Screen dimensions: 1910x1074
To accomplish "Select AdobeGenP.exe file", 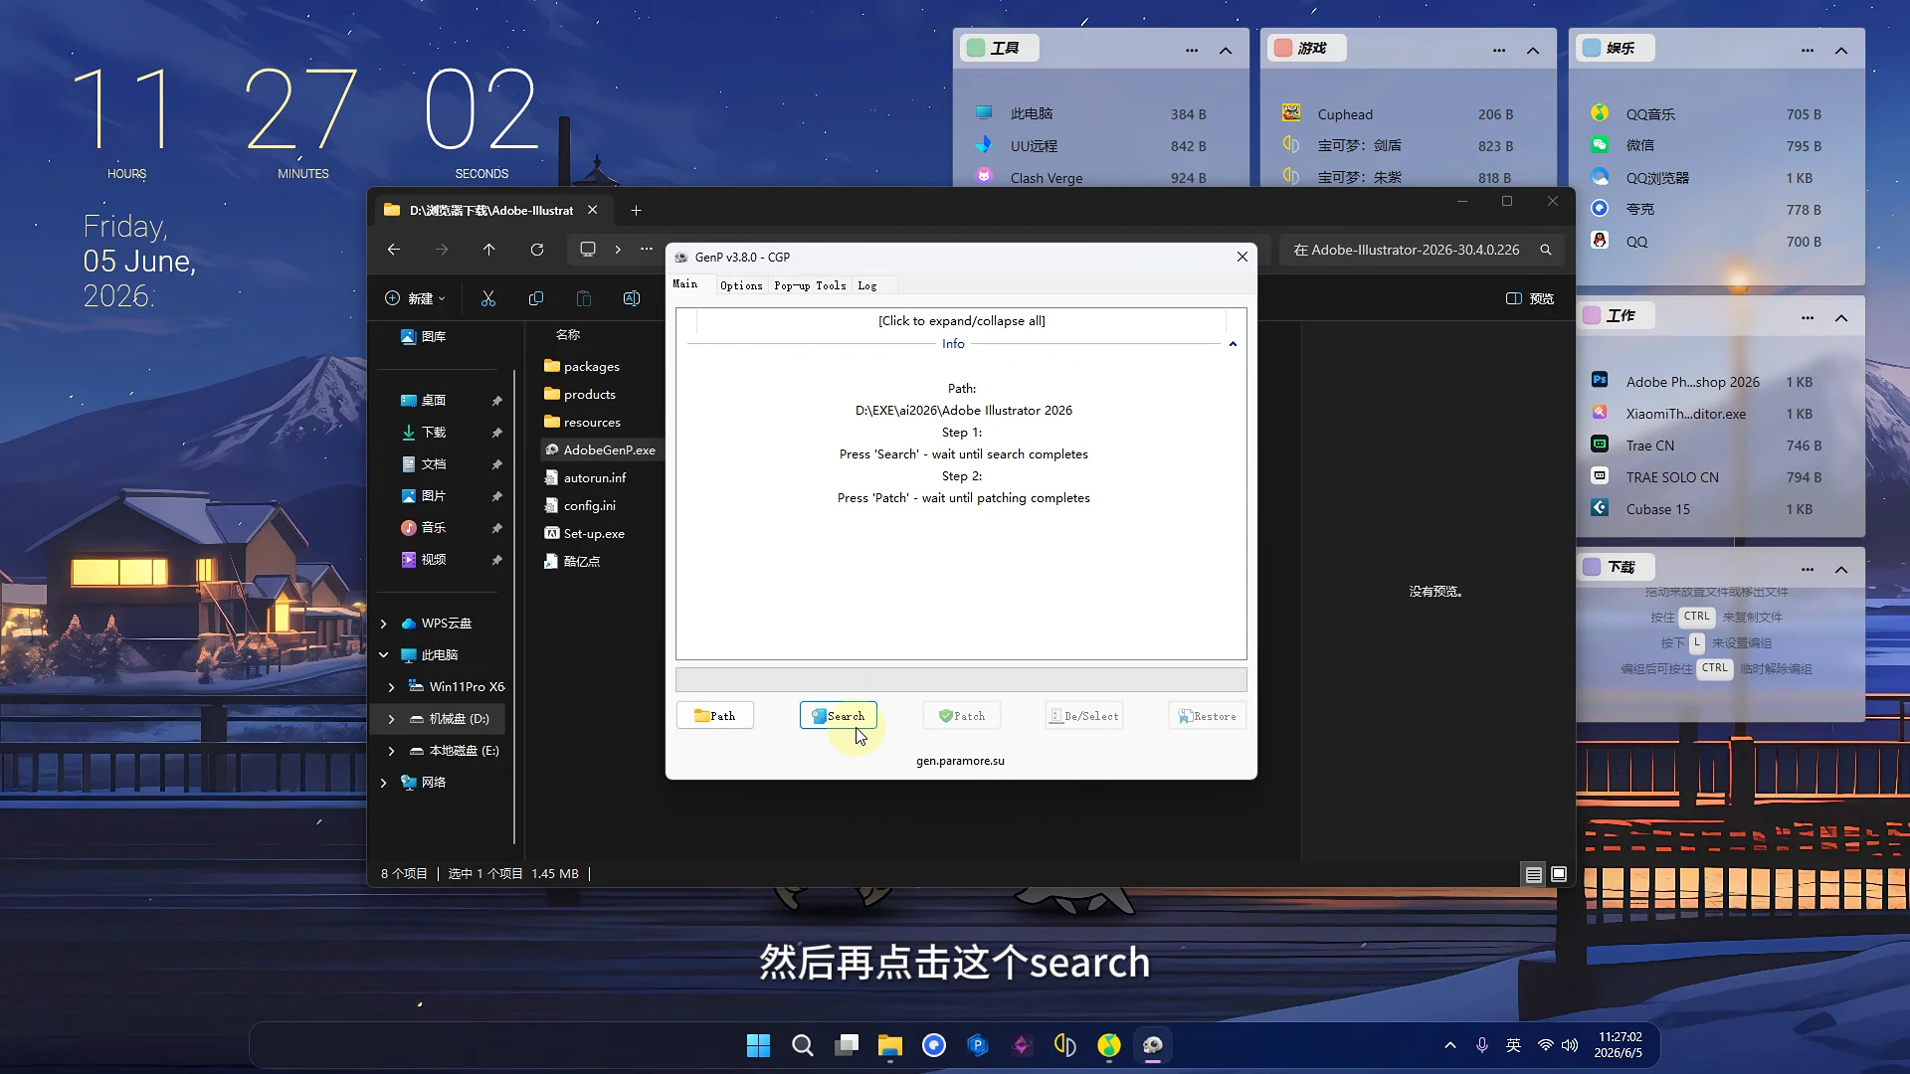I will 600,450.
